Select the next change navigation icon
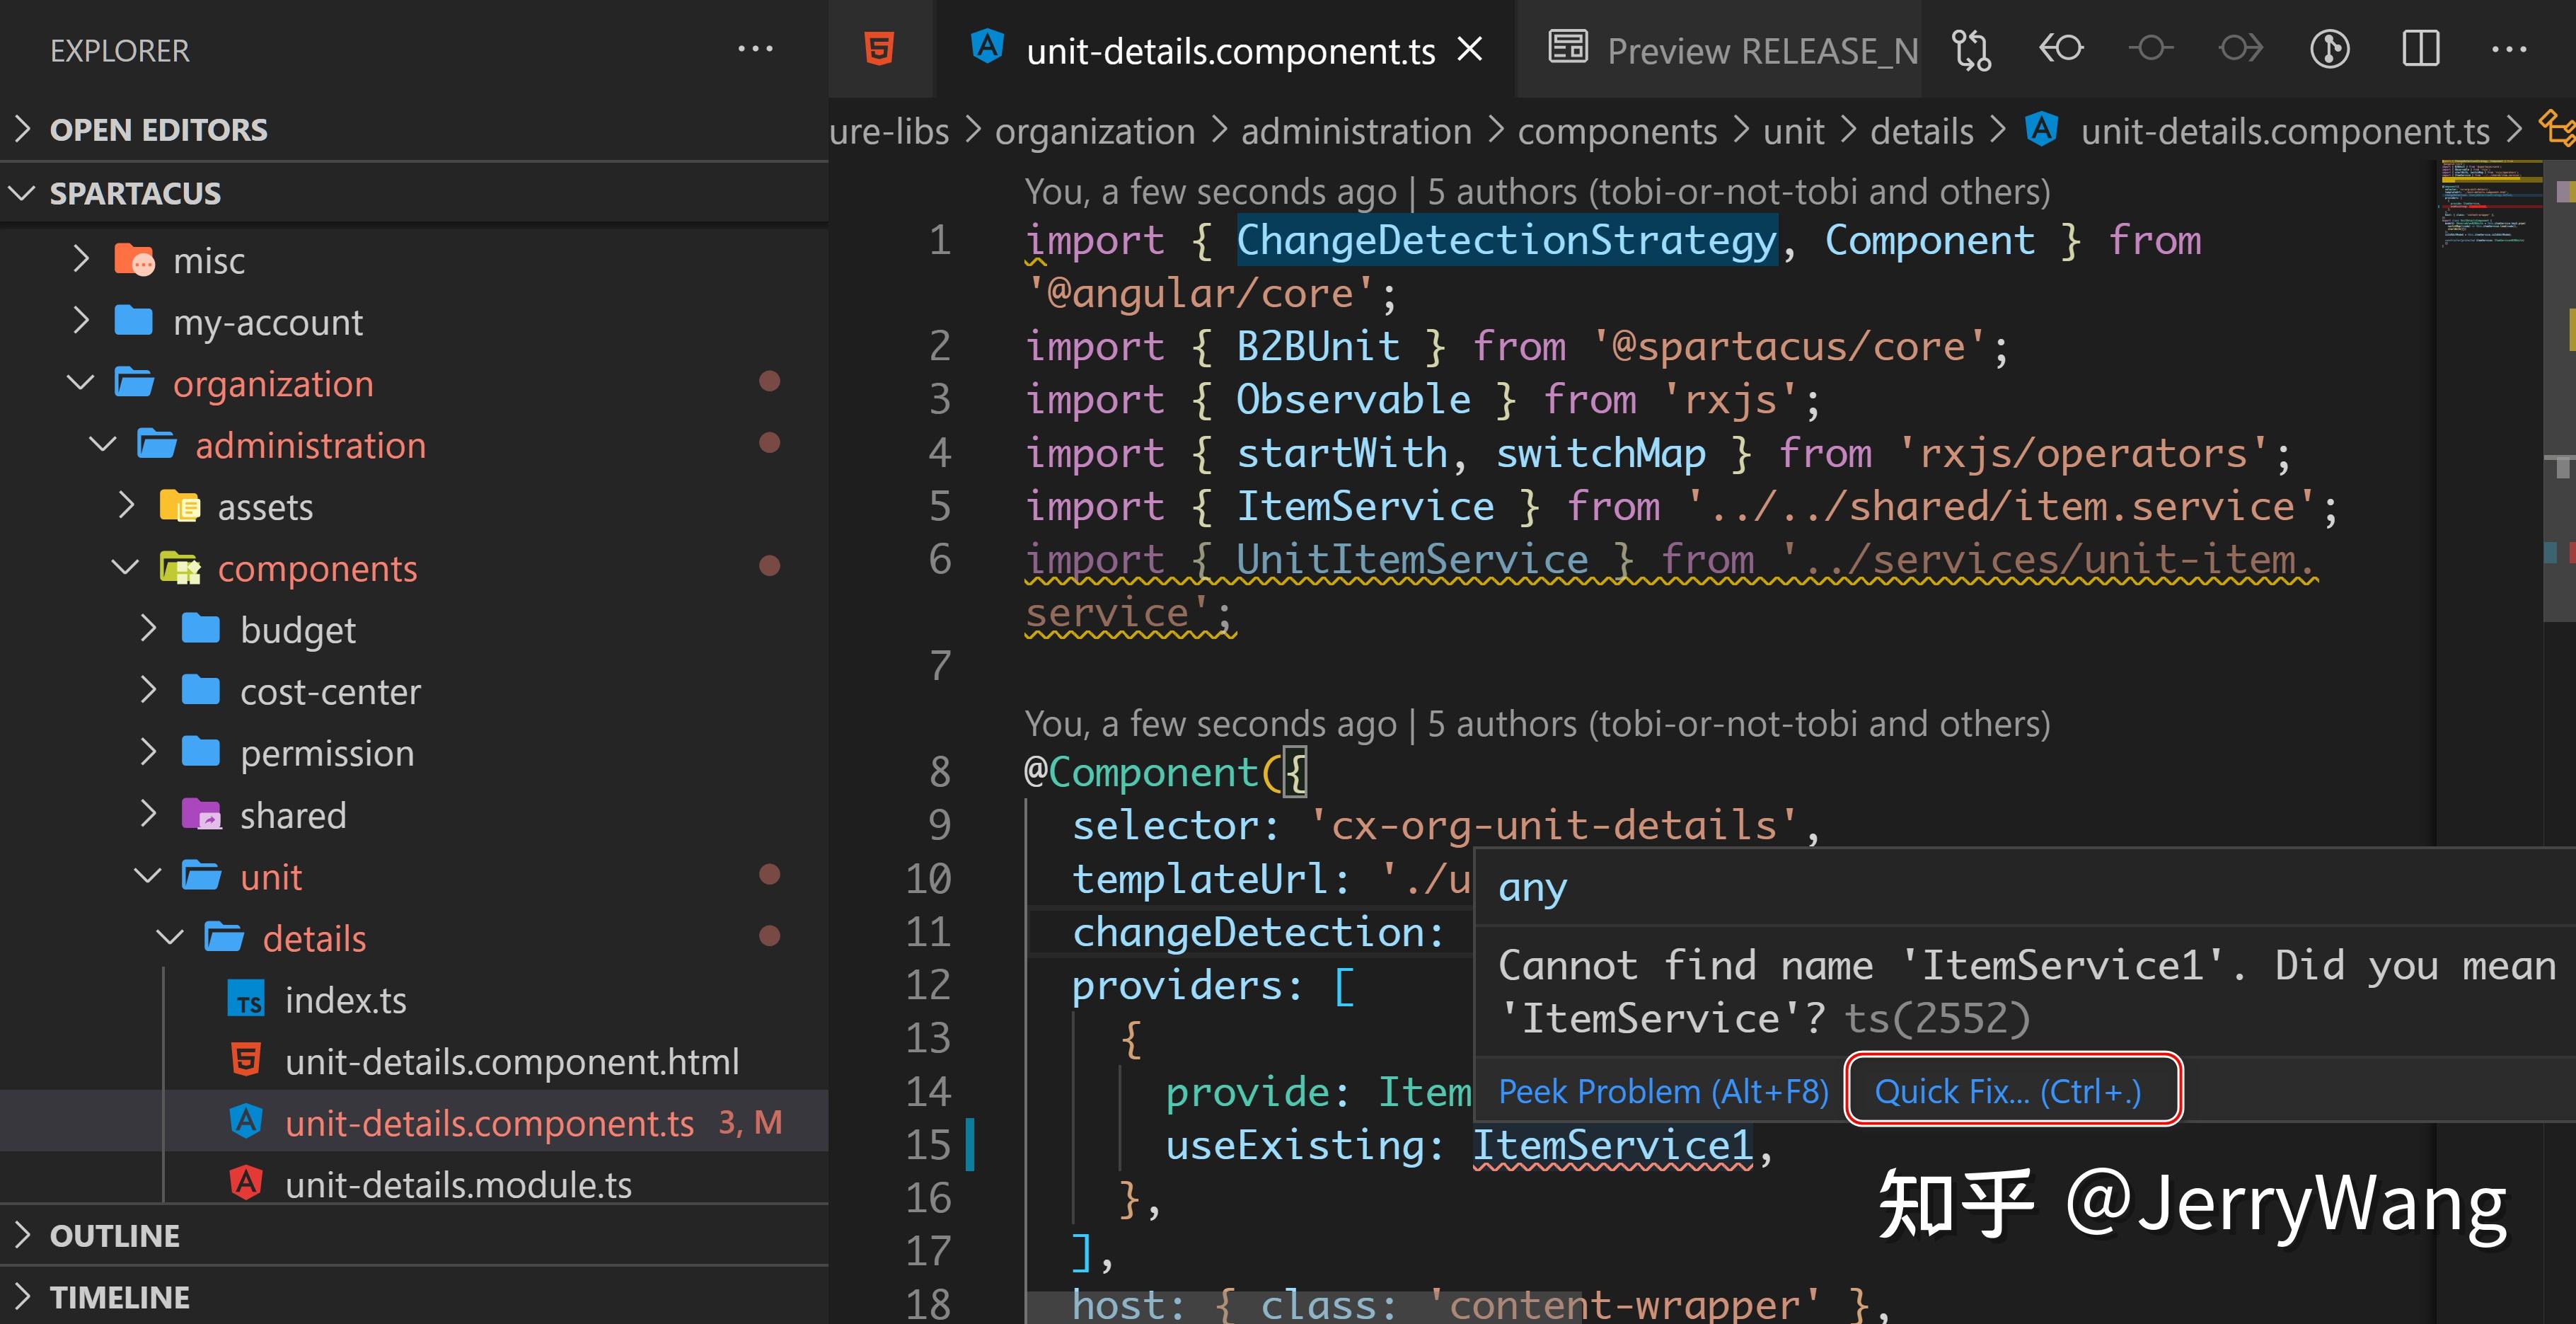2576x1324 pixels. point(2240,48)
